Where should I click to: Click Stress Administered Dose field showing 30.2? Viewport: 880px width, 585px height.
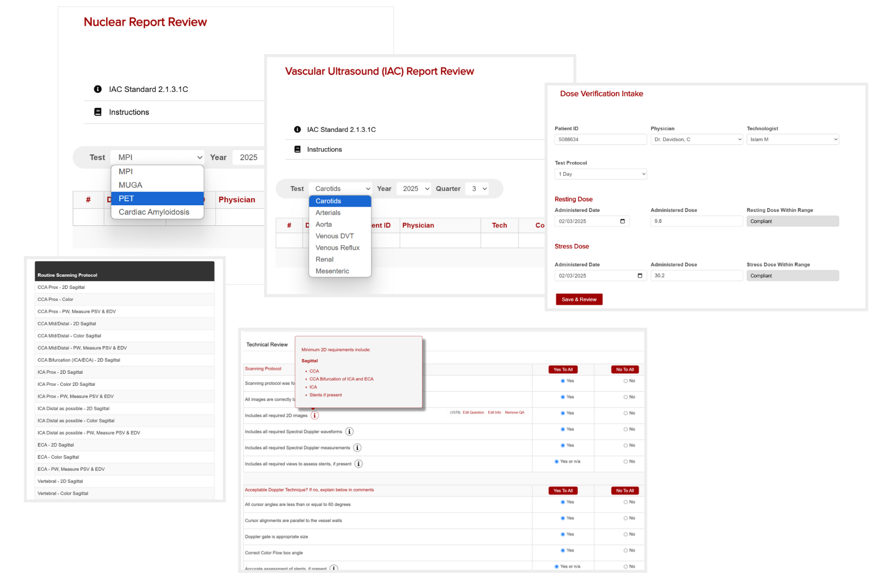click(x=697, y=276)
